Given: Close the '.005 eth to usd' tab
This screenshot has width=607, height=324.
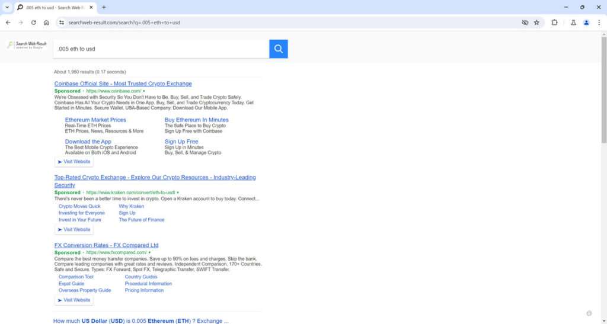Looking at the screenshot, I should pos(91,7).
